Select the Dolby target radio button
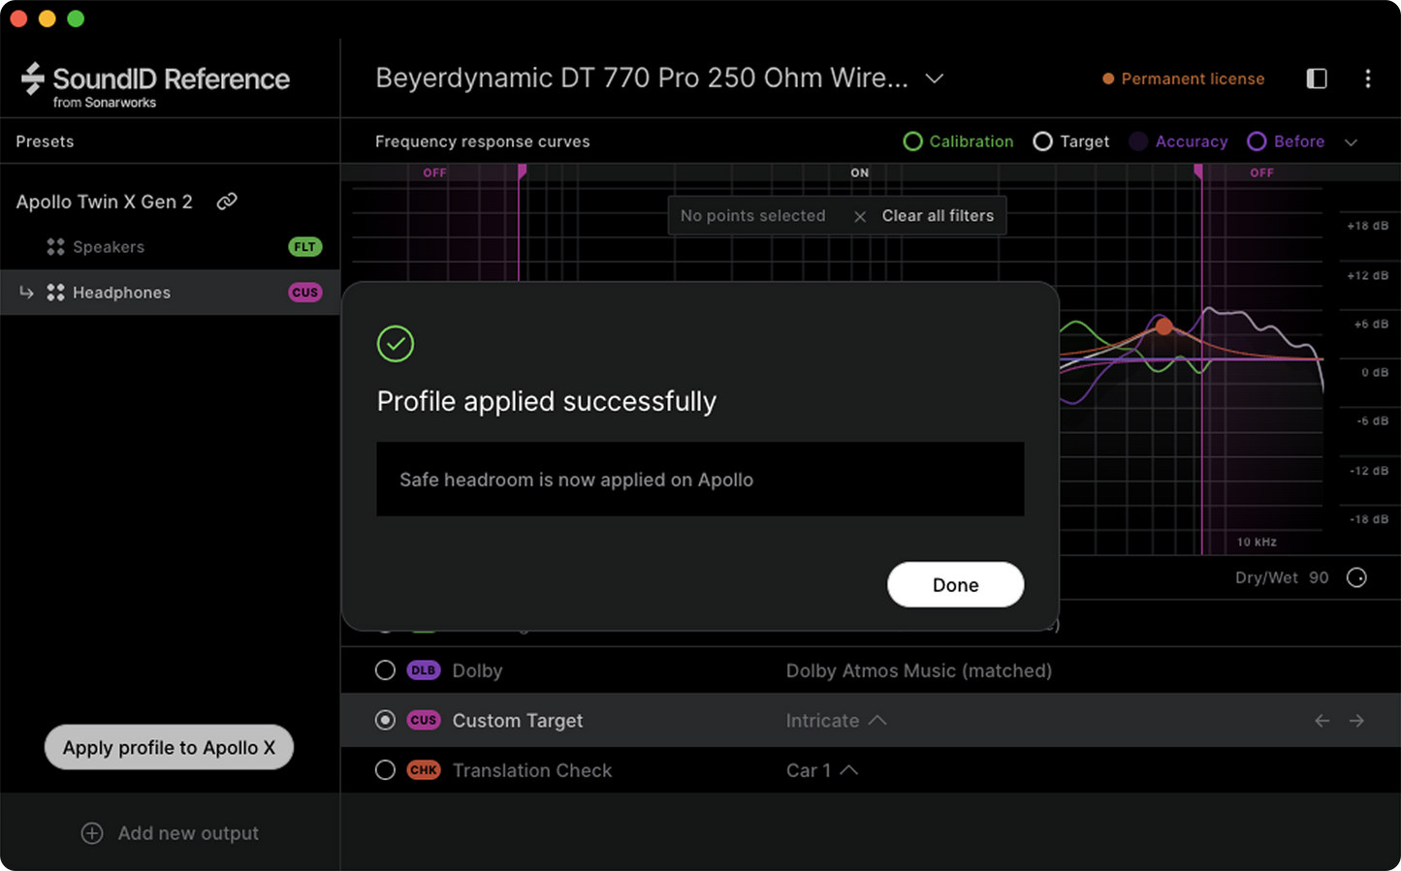This screenshot has height=871, width=1401. point(385,669)
